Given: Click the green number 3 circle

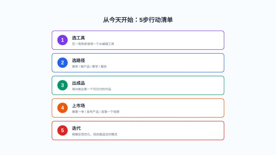Looking at the screenshot, I should pos(63,85).
